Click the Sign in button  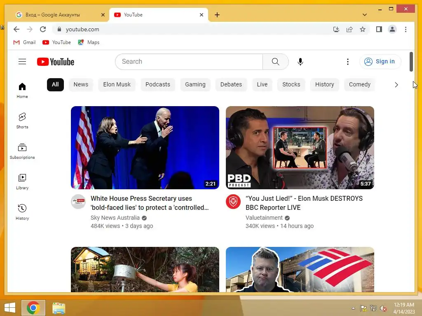(380, 62)
